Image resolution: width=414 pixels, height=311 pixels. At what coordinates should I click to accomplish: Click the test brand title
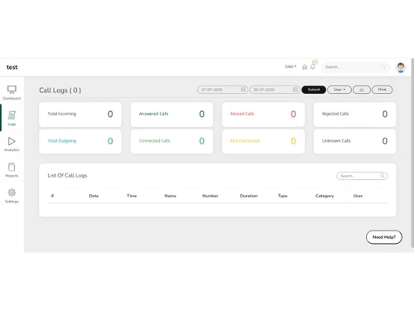12,67
